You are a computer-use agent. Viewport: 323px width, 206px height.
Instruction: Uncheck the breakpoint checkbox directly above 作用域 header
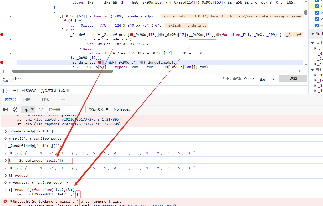[317, 25]
